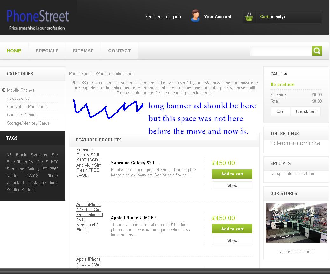
Task: Click the green shopping basket icon
Action: [x=249, y=17]
